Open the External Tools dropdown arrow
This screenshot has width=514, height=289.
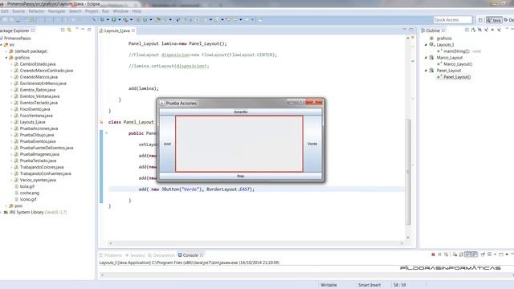[131, 19]
